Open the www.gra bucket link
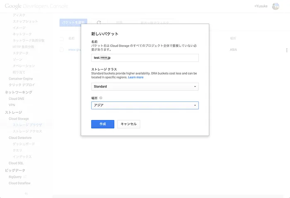The image size is (290, 198). click(x=75, y=50)
